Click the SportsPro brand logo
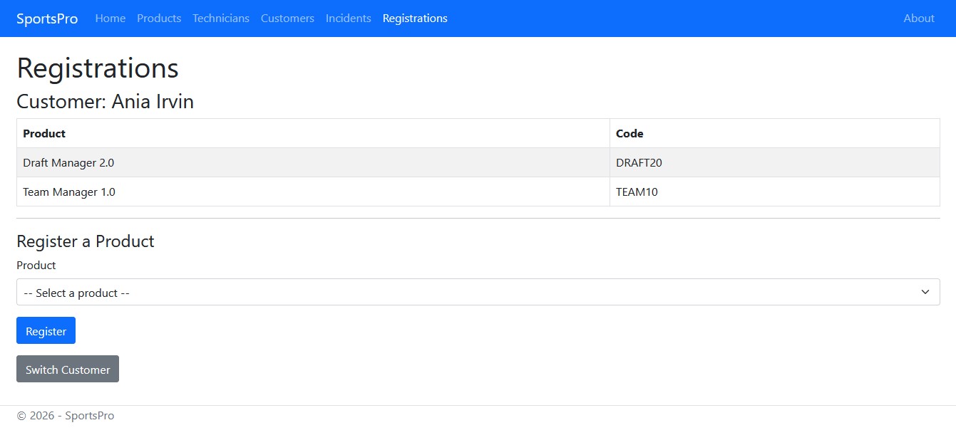 point(46,18)
